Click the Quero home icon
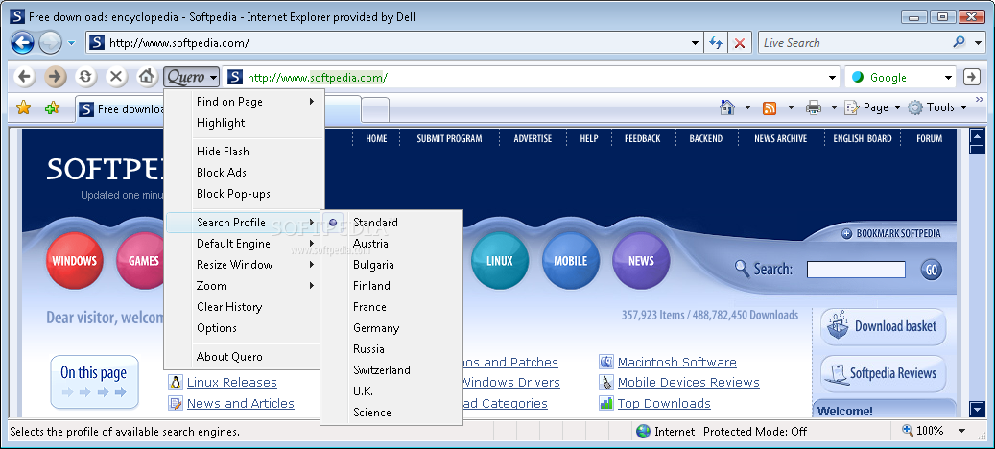The width and height of the screenshot is (995, 449). click(147, 77)
